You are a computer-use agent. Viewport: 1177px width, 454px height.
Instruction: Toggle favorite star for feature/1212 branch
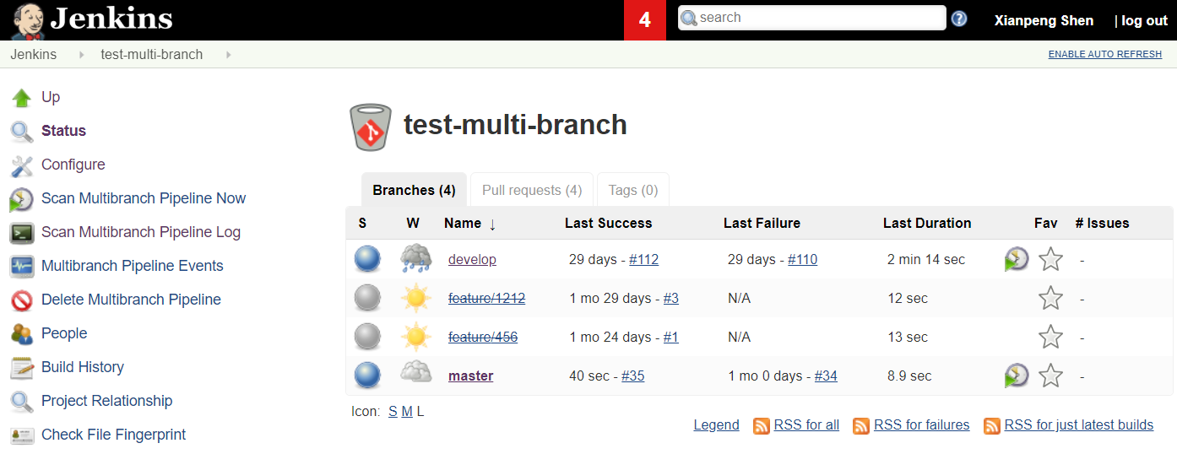1050,298
